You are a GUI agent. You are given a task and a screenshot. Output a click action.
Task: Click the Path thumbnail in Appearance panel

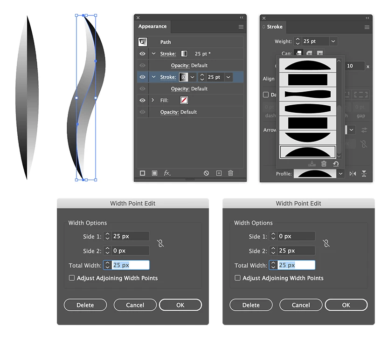(x=143, y=42)
